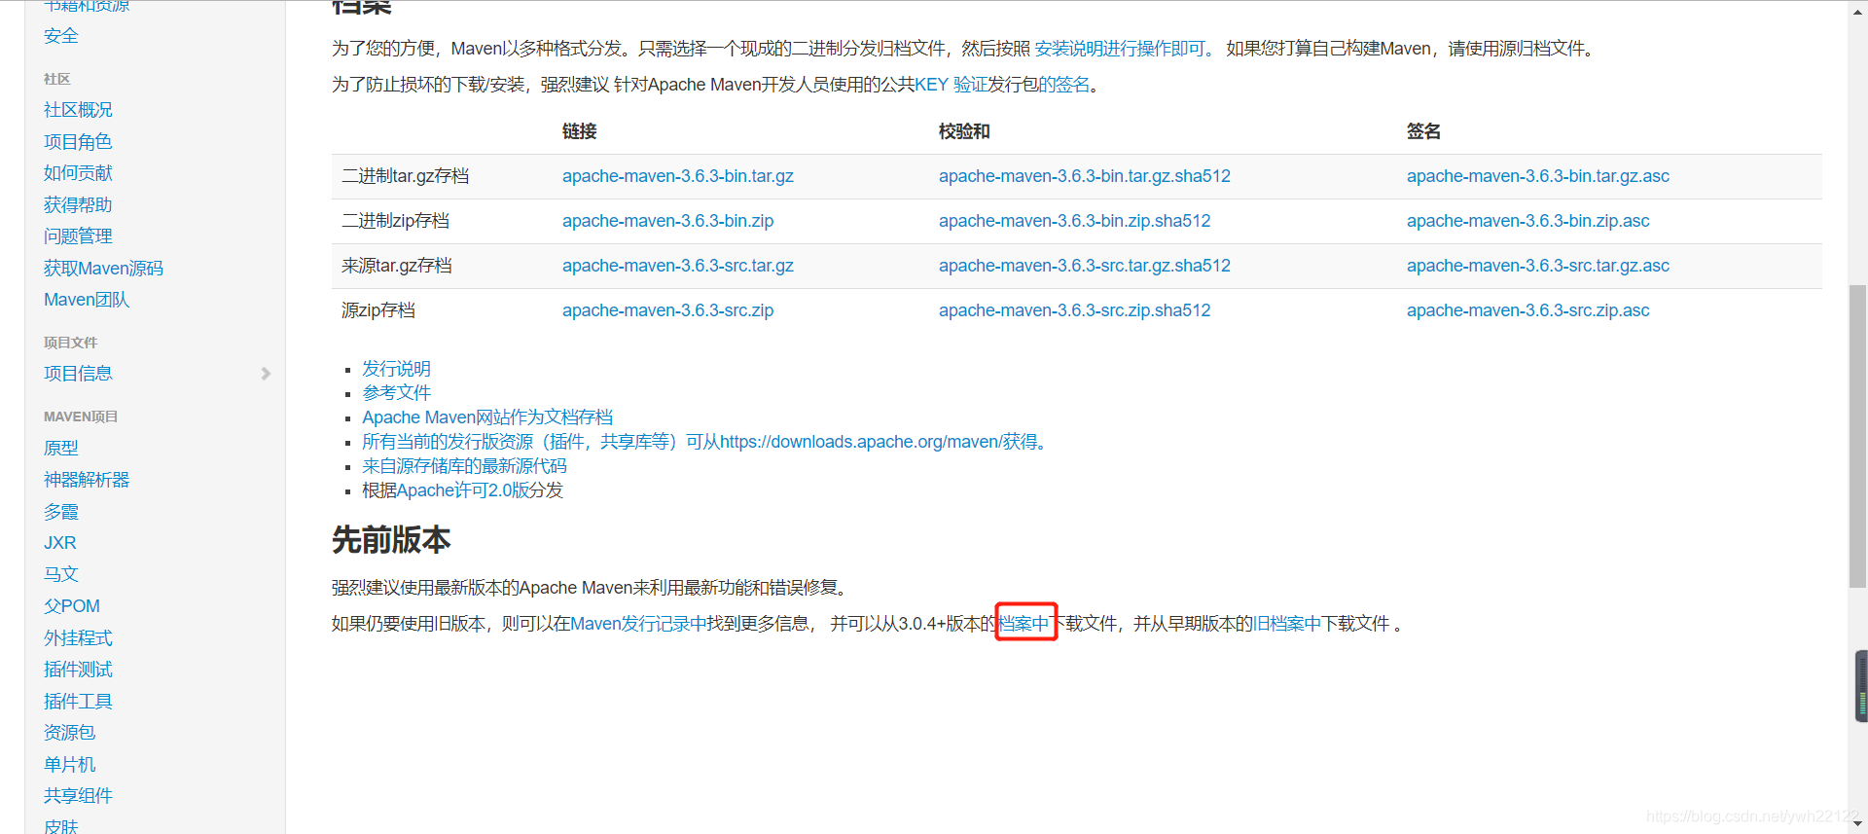Open the KEY link for public keys
The width and height of the screenshot is (1868, 834).
931,85
